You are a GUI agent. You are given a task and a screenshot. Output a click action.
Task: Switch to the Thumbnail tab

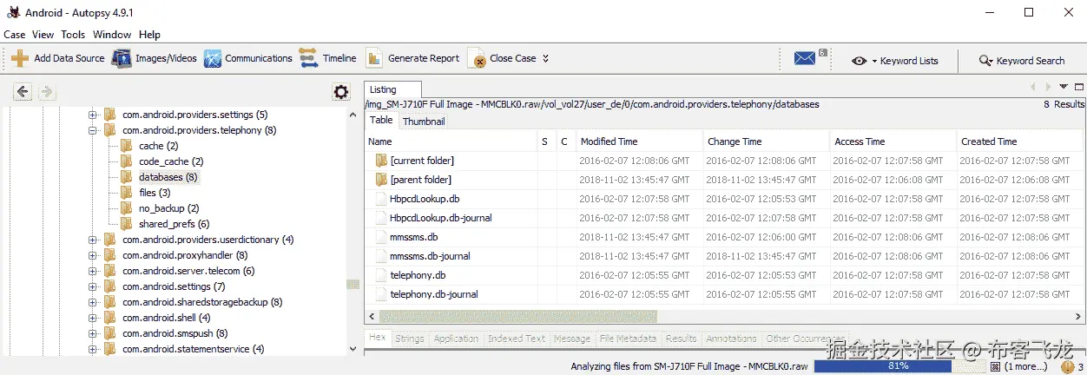coord(424,122)
